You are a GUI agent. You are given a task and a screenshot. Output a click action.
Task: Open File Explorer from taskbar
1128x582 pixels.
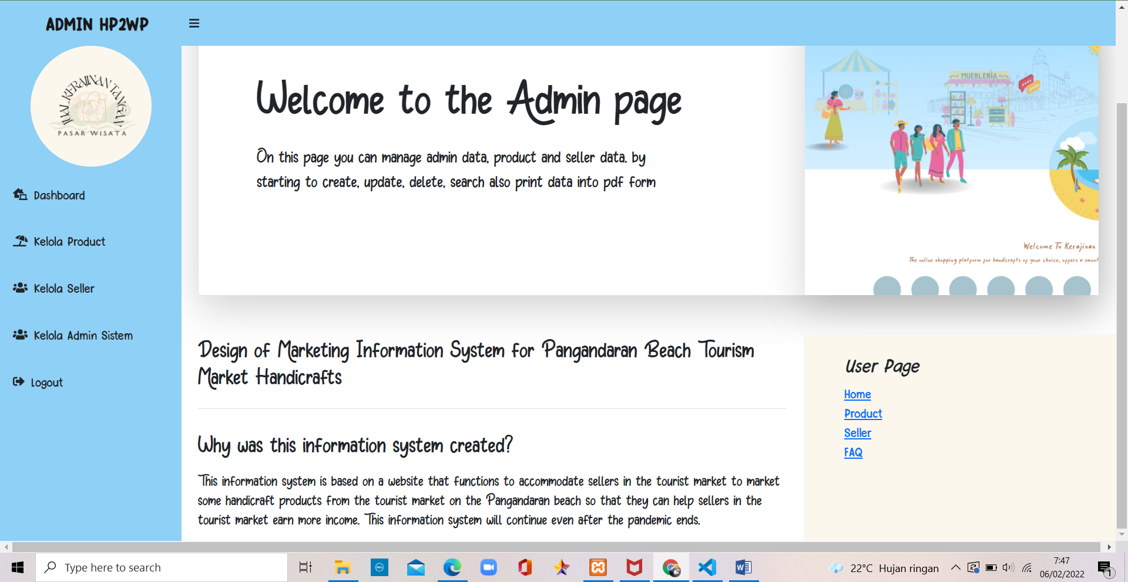point(343,567)
